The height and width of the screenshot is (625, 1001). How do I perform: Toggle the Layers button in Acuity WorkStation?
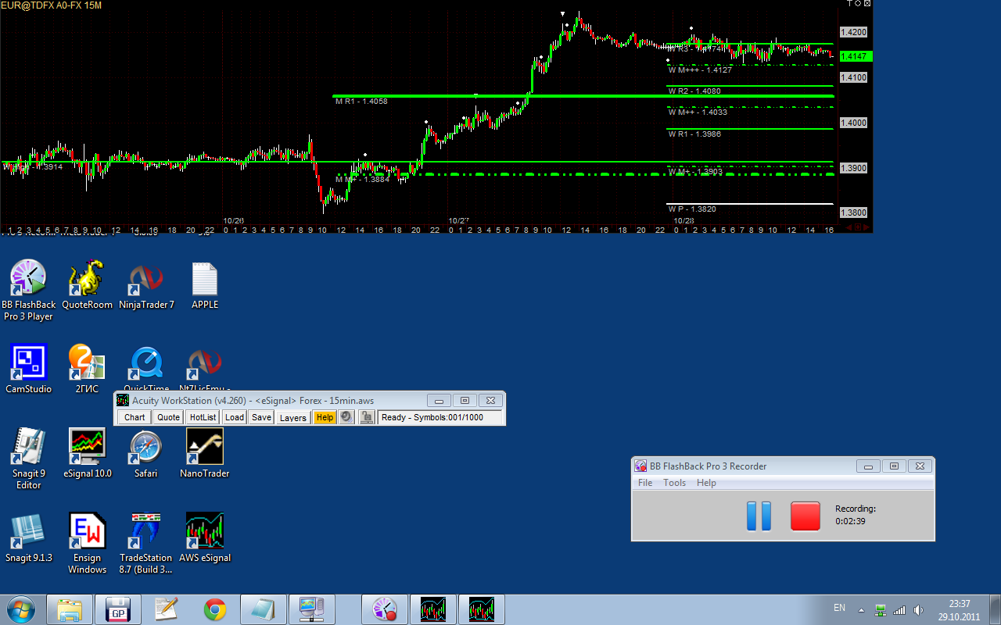[x=292, y=417]
